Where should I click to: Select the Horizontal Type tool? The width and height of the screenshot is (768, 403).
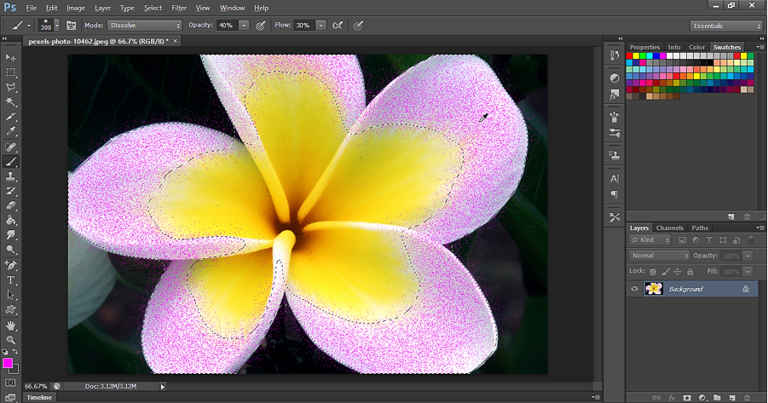pyautogui.click(x=11, y=280)
